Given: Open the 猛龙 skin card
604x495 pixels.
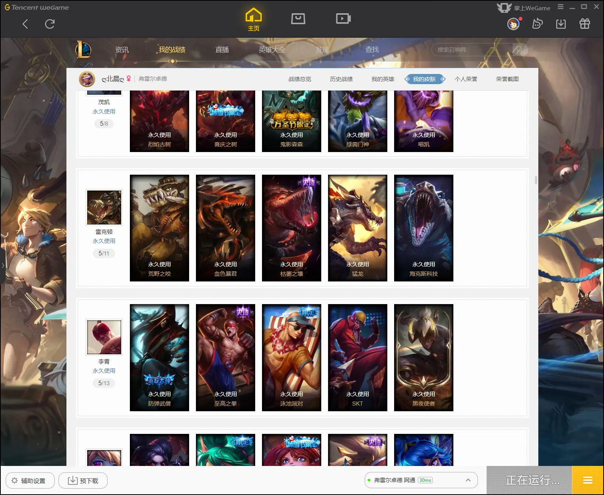Looking at the screenshot, I should point(357,228).
